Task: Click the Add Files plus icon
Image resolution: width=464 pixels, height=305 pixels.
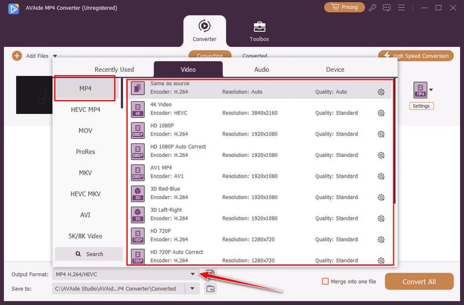Action: [17, 56]
